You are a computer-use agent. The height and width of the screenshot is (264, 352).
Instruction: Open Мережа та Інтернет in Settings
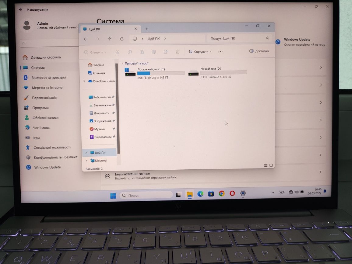(x=44, y=88)
